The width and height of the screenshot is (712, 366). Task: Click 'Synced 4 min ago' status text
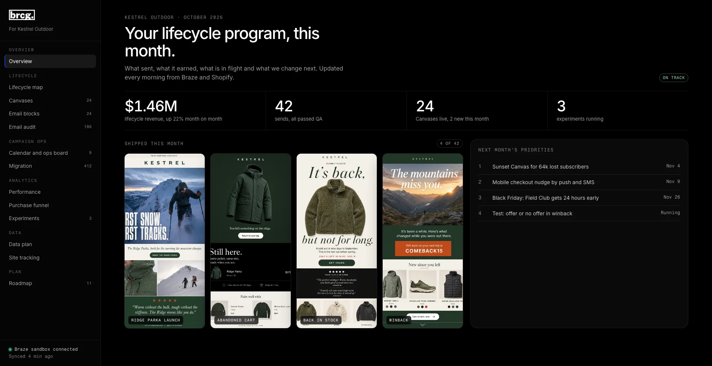pyautogui.click(x=31, y=356)
